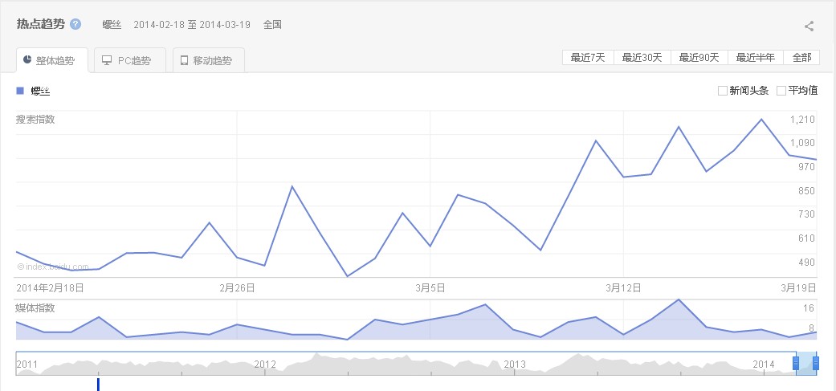
Task: Click the 3月12日 axis date label
Action: click(x=623, y=288)
